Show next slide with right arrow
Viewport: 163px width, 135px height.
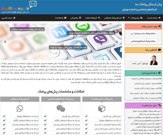(x=117, y=42)
